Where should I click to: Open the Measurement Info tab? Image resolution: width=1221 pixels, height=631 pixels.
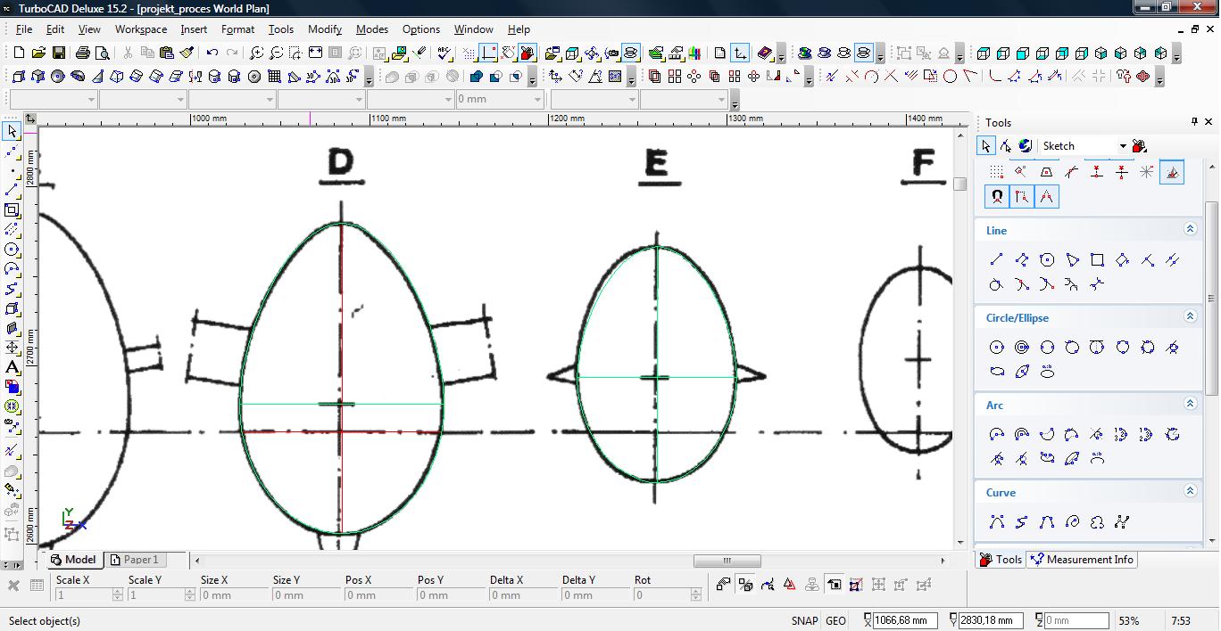1082,560
